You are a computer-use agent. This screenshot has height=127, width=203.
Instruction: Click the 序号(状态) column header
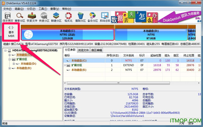(113, 55)
